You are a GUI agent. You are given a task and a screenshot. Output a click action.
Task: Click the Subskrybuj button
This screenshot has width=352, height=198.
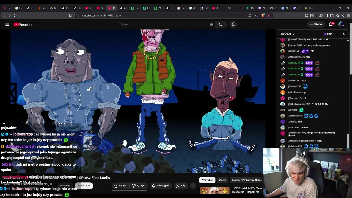[x=84, y=186]
